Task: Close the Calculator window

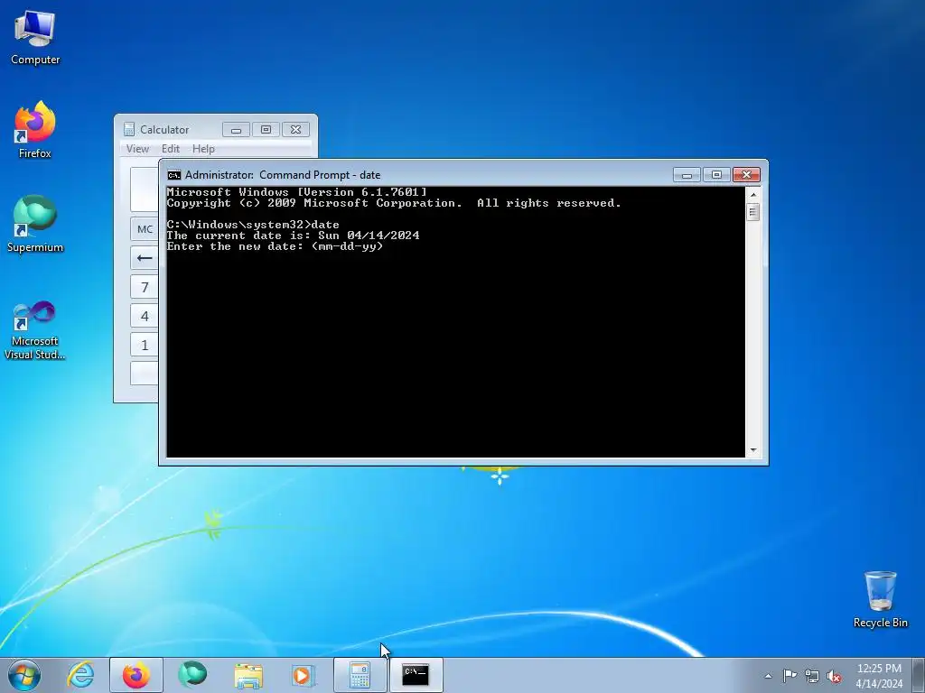Action: (x=295, y=130)
